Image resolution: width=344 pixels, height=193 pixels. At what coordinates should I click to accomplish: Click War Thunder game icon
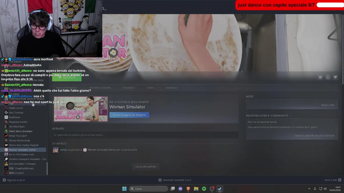[6, 113]
